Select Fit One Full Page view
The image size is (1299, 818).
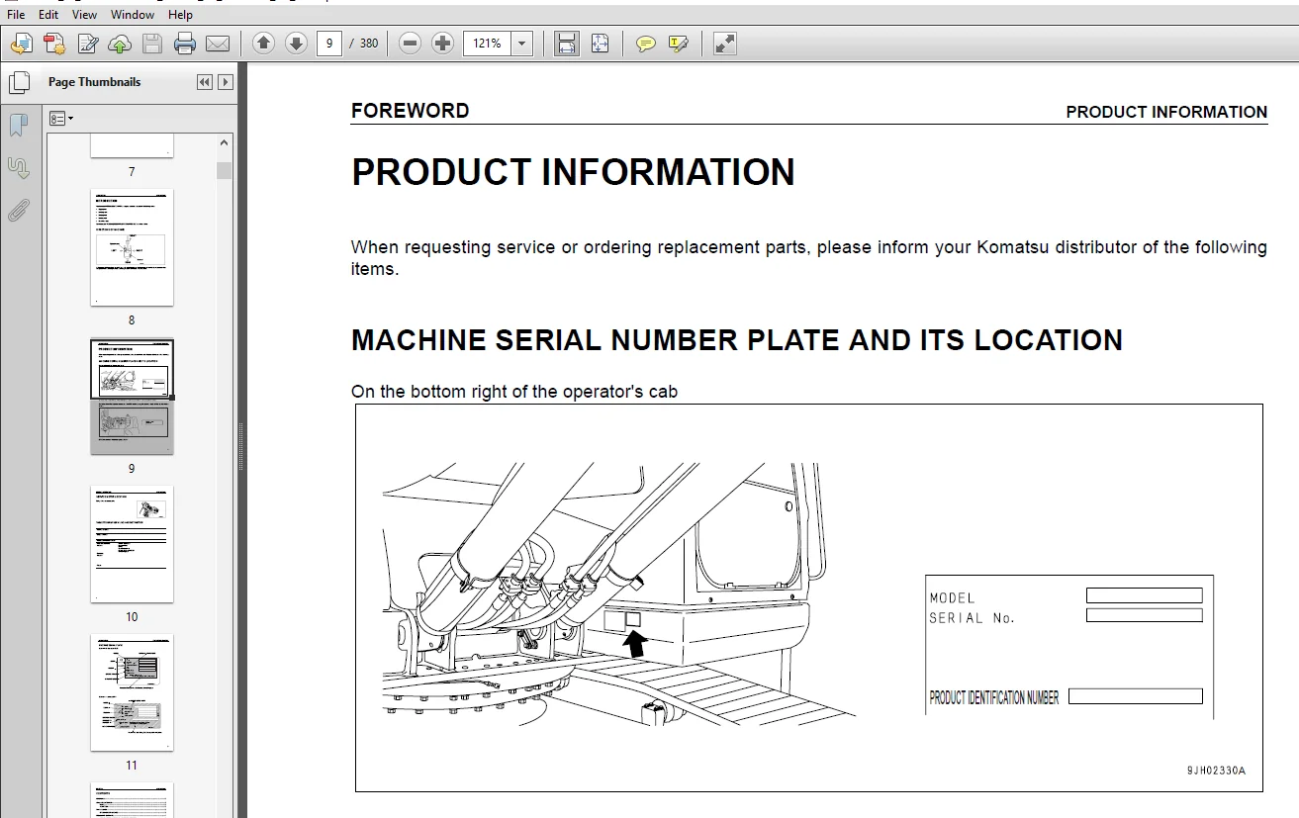(x=600, y=44)
